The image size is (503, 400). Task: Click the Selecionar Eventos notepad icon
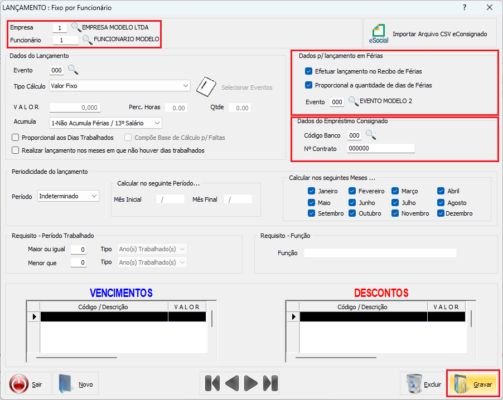pyautogui.click(x=206, y=86)
